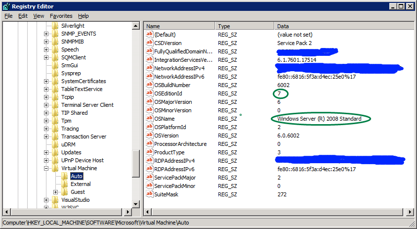Click the string icon beside FullyQualifiedDomainName

click(150, 51)
